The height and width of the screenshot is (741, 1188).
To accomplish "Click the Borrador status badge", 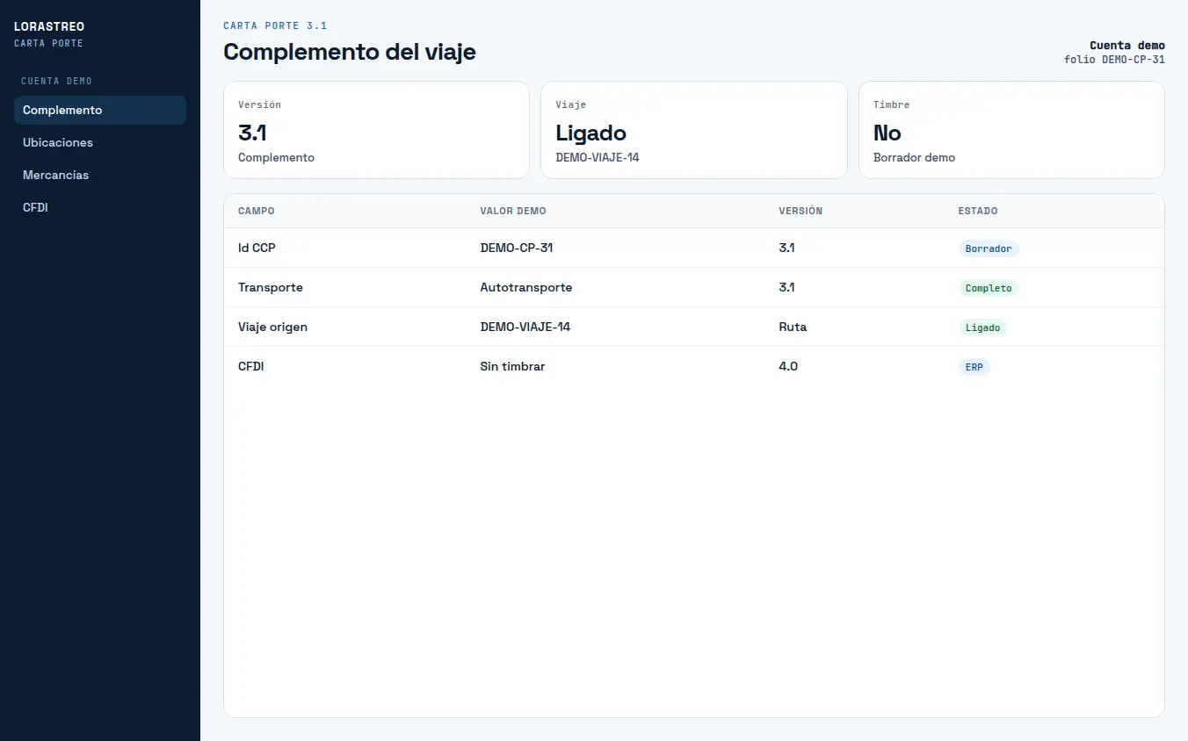I will point(989,248).
